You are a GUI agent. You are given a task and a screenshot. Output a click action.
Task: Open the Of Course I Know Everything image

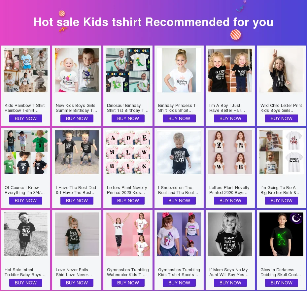pyautogui.click(x=26, y=152)
